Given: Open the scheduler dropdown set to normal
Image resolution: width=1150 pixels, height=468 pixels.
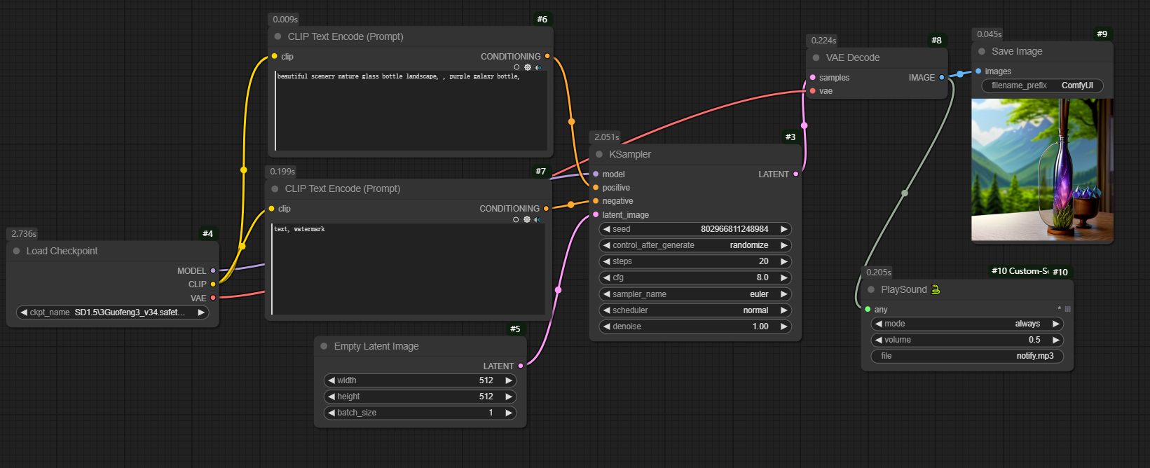Looking at the screenshot, I should [695, 310].
